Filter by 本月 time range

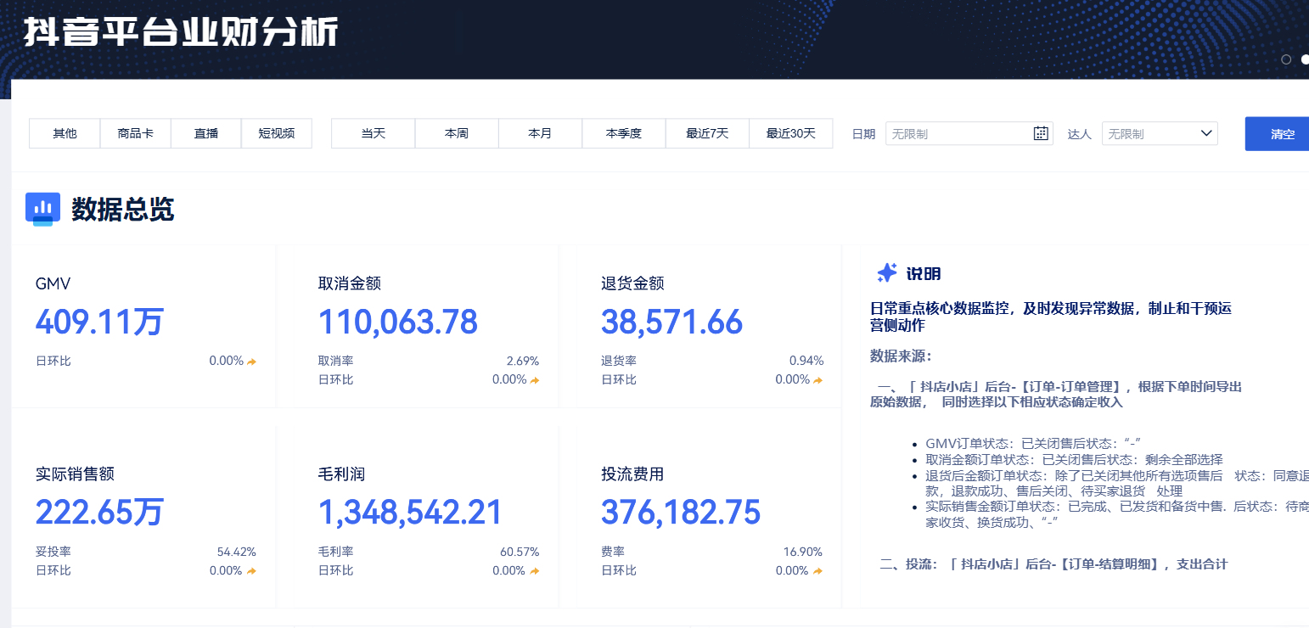point(540,133)
